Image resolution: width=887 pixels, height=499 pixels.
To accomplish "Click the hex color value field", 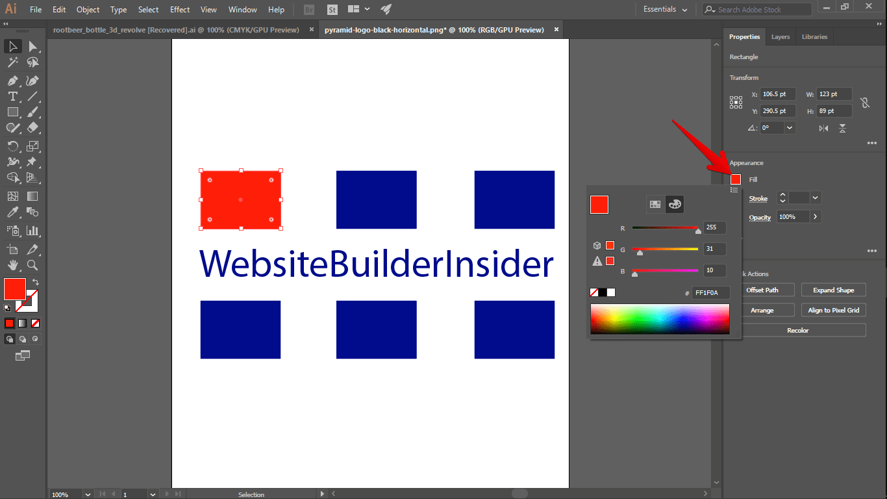I will 711,293.
